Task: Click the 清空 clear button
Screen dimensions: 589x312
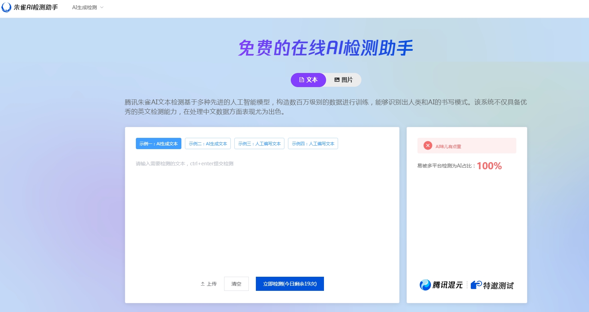Action: [236, 284]
